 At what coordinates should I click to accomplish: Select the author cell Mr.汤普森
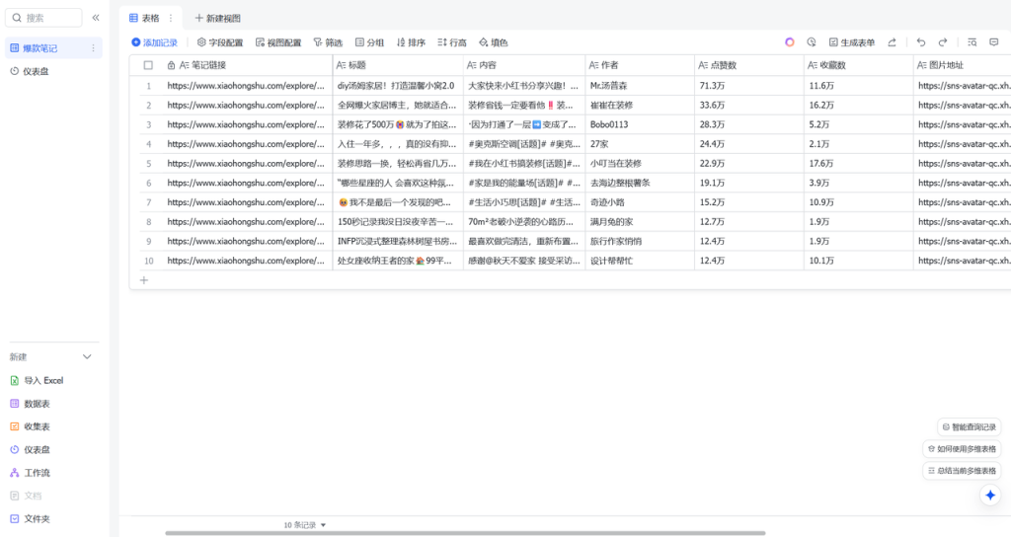[x=640, y=86]
